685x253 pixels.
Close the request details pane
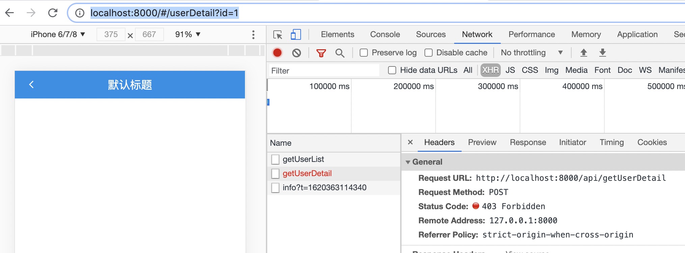[x=410, y=142]
